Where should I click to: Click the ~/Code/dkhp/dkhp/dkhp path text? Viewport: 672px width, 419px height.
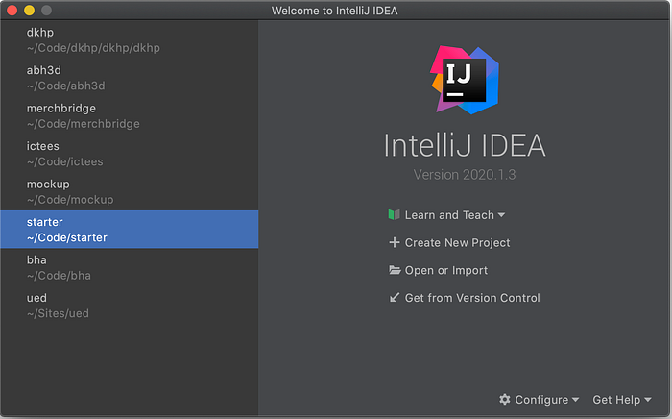93,48
